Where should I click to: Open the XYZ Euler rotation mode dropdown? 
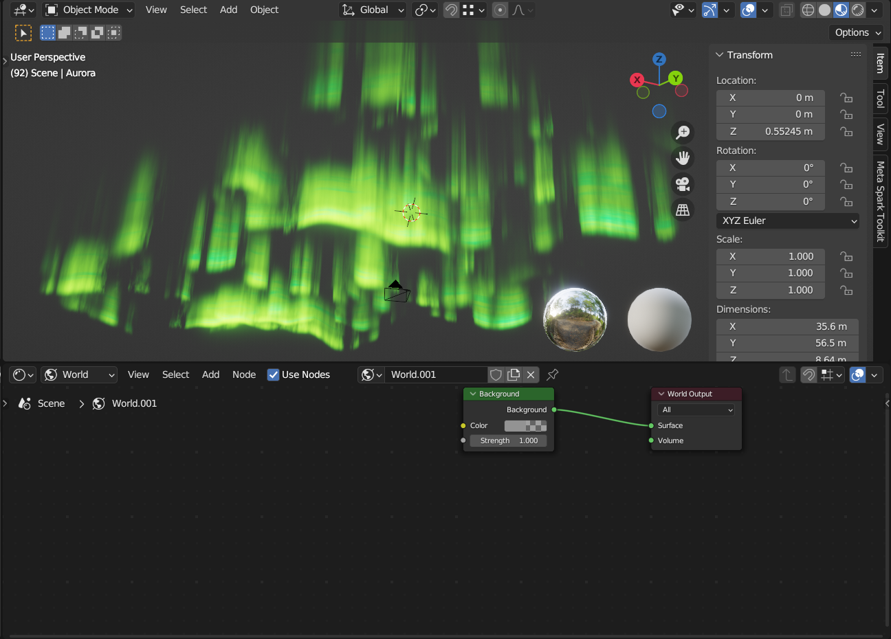(x=788, y=221)
